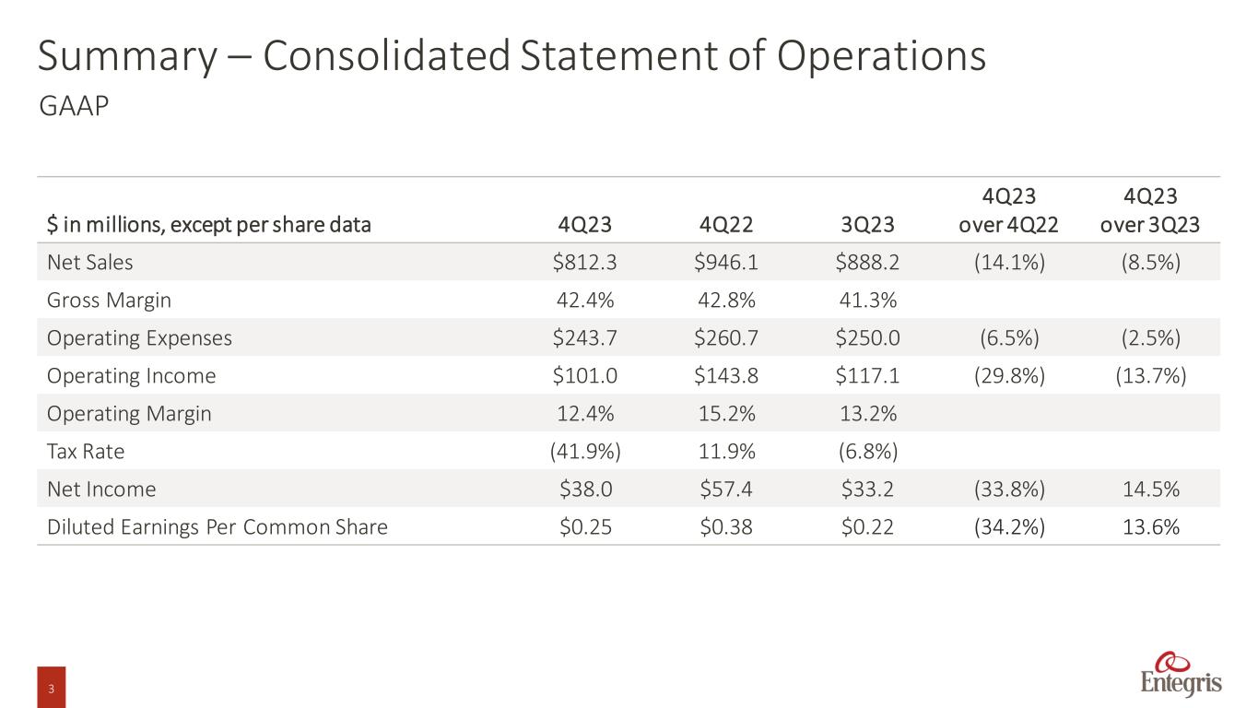The image size is (1258, 708).
Task: Select the 3Q23 column header
Action: 867,225
